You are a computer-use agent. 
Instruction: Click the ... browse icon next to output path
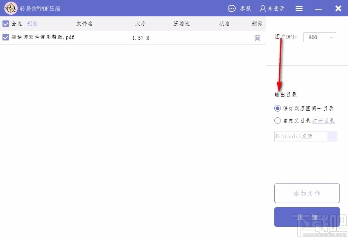click(332, 136)
